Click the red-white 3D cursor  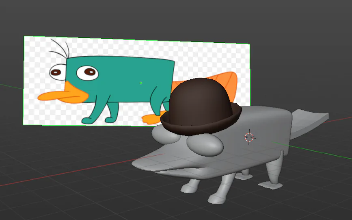[249, 137]
